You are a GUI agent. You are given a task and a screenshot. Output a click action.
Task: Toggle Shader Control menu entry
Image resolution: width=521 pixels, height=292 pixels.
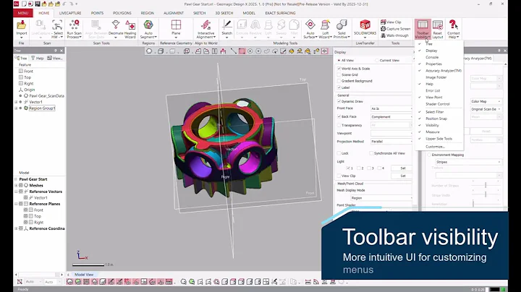coord(437,104)
